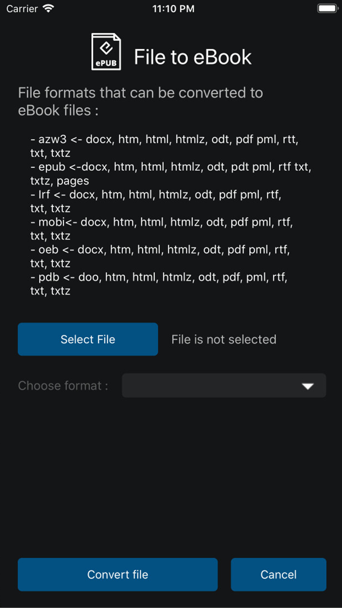Image resolution: width=342 pixels, height=608 pixels.
Task: Tap the azw3 supported formats line
Action: point(164,146)
